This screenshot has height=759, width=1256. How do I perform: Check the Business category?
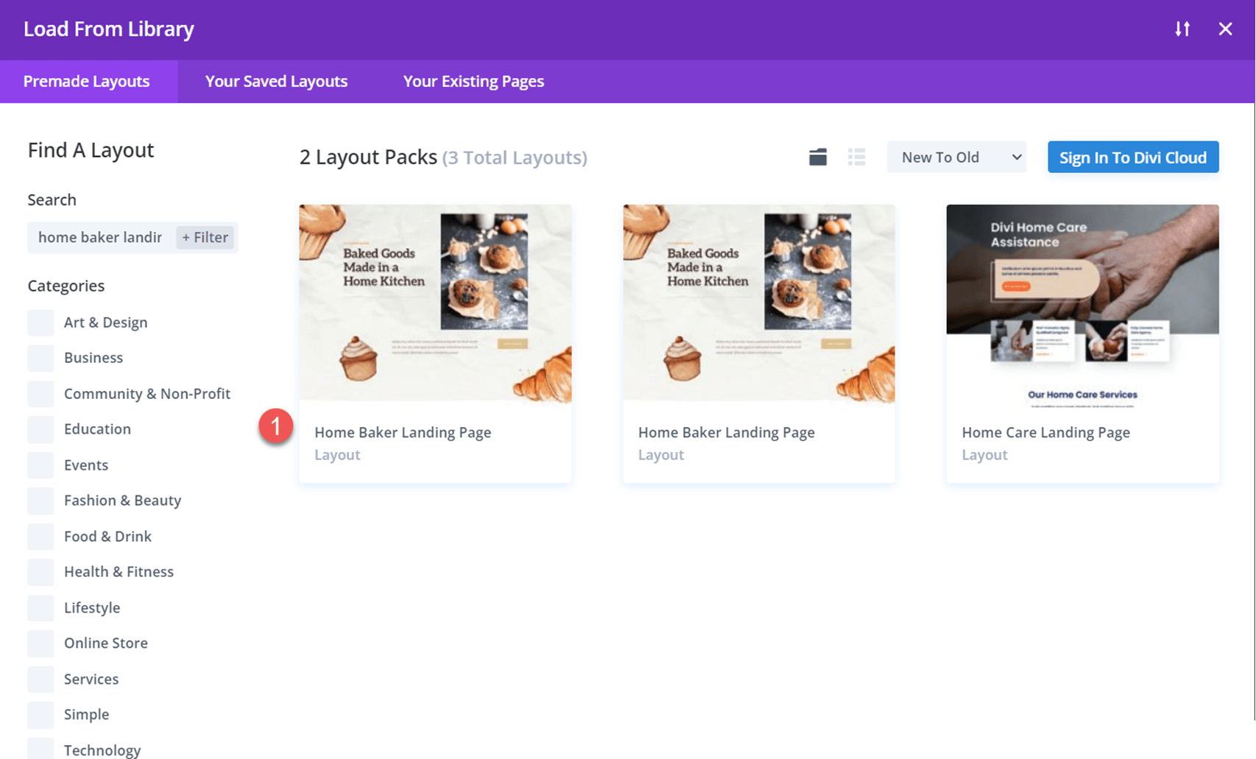click(40, 358)
